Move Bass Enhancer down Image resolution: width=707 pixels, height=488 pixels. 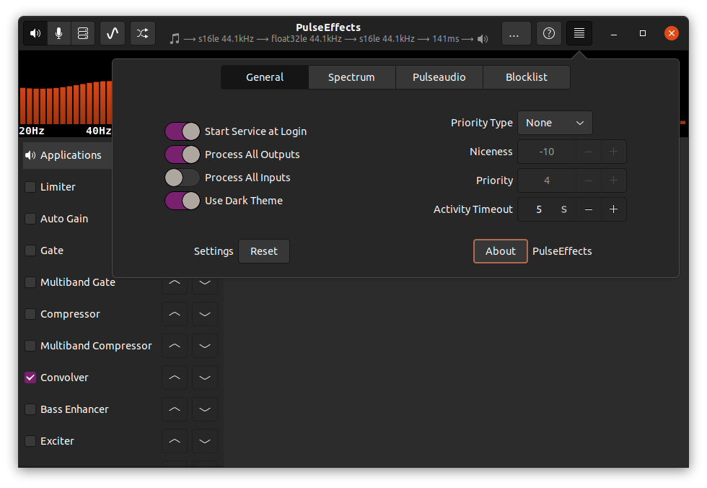(205, 409)
